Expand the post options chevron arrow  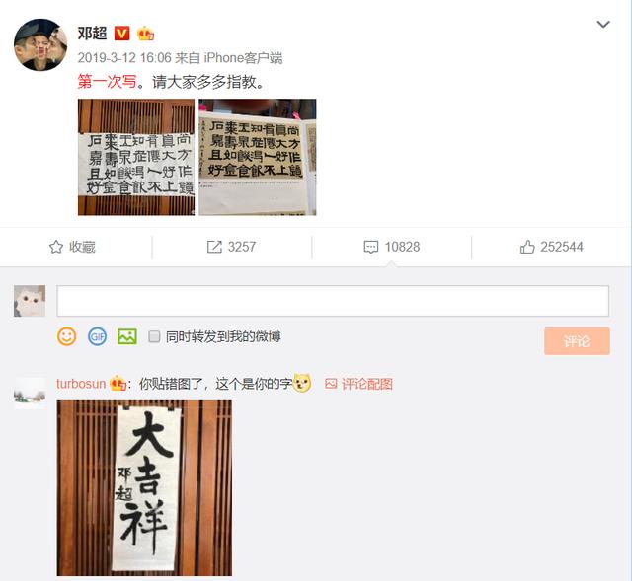click(x=603, y=24)
